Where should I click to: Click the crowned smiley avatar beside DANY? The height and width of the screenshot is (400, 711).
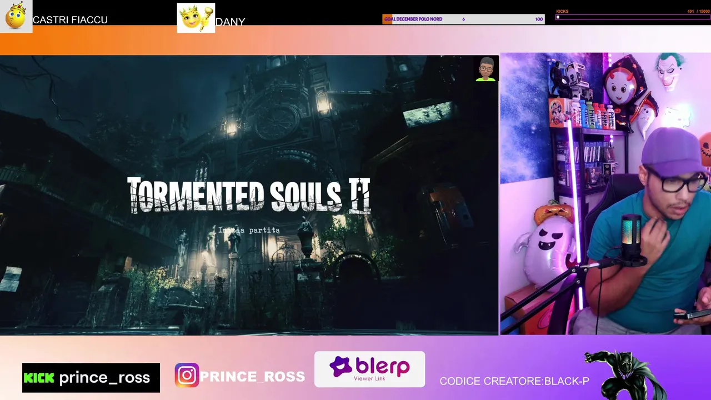[196, 18]
